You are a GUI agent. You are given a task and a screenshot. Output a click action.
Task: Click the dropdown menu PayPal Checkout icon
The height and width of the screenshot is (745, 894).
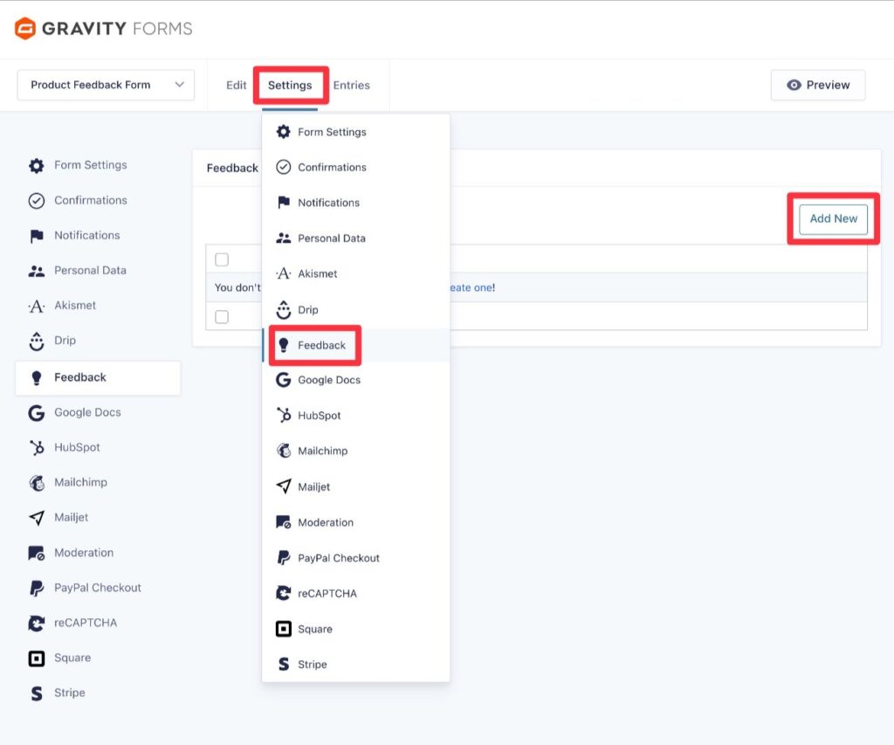(x=284, y=558)
